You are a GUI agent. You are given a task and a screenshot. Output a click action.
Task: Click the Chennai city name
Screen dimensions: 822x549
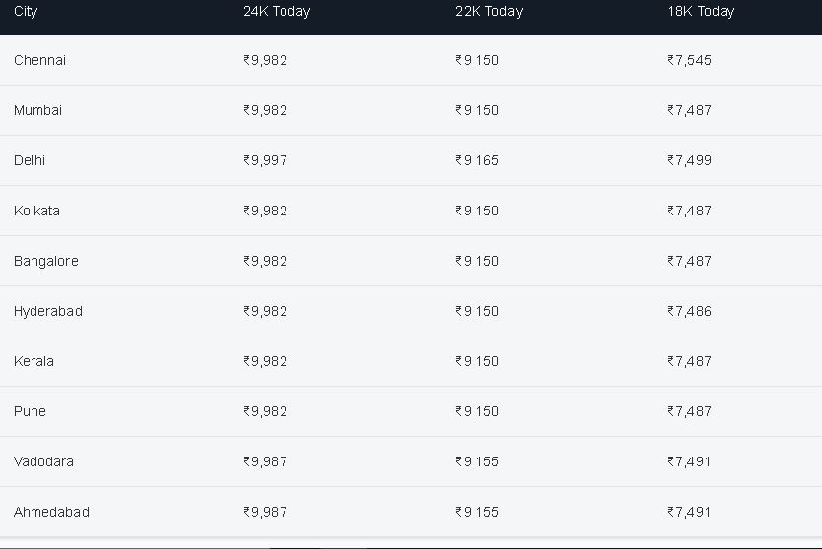(x=39, y=60)
